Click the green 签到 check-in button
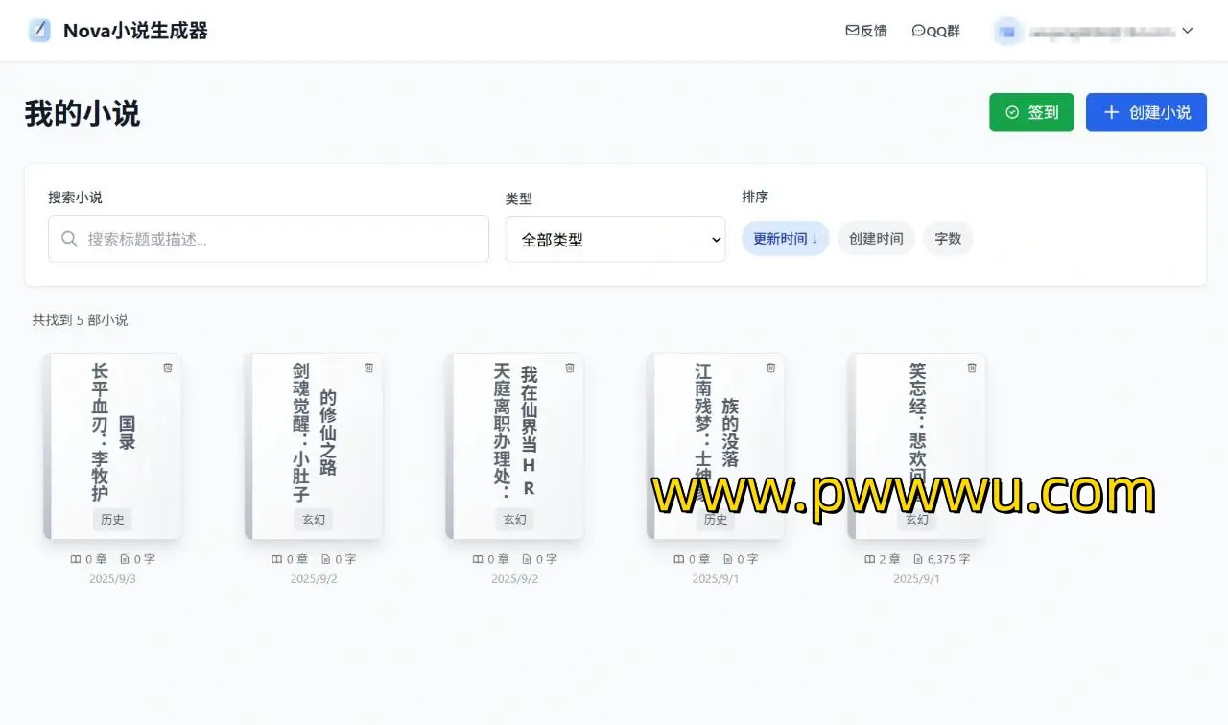Viewport: 1228px width, 725px height. tap(1031, 112)
